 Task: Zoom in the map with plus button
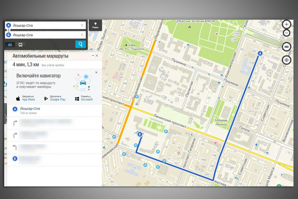pyautogui.click(x=287, y=25)
